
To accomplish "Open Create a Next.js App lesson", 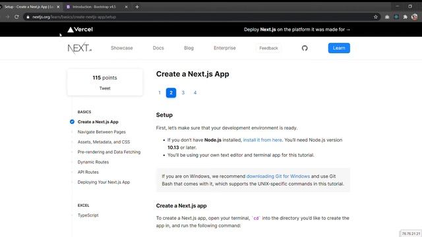I will (x=98, y=122).
